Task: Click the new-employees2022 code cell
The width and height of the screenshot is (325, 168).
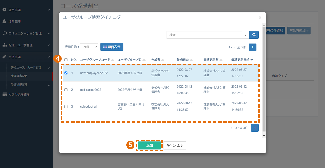Action: pyautogui.click(x=94, y=73)
